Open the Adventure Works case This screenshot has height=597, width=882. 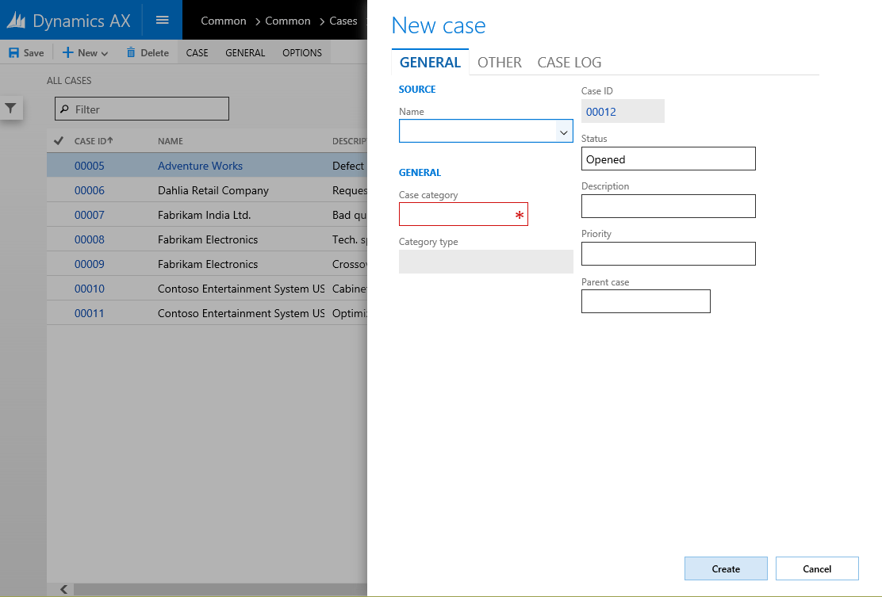[199, 166]
